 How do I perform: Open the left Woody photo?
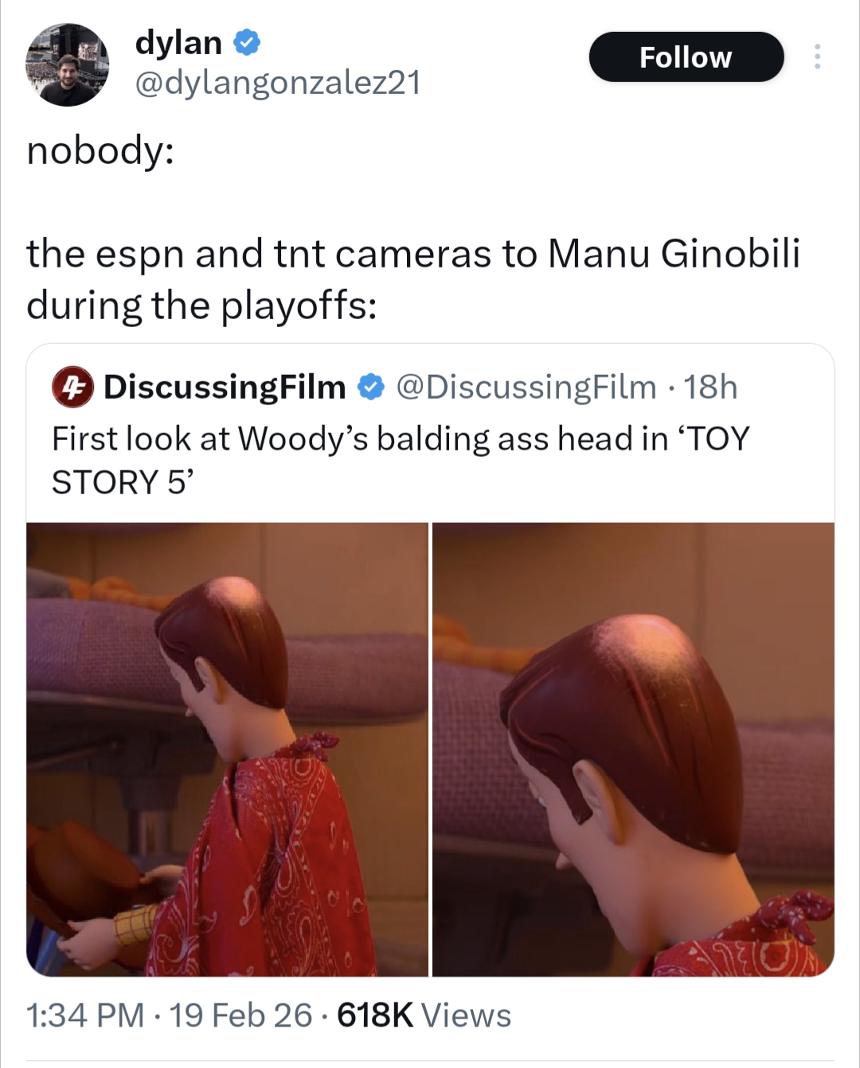pos(227,750)
